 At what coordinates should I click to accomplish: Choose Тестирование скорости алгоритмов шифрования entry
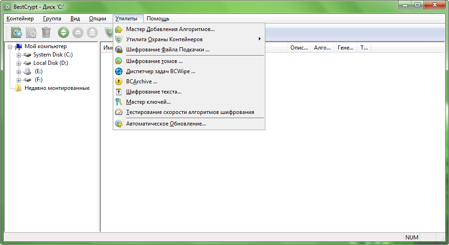pos(189,112)
